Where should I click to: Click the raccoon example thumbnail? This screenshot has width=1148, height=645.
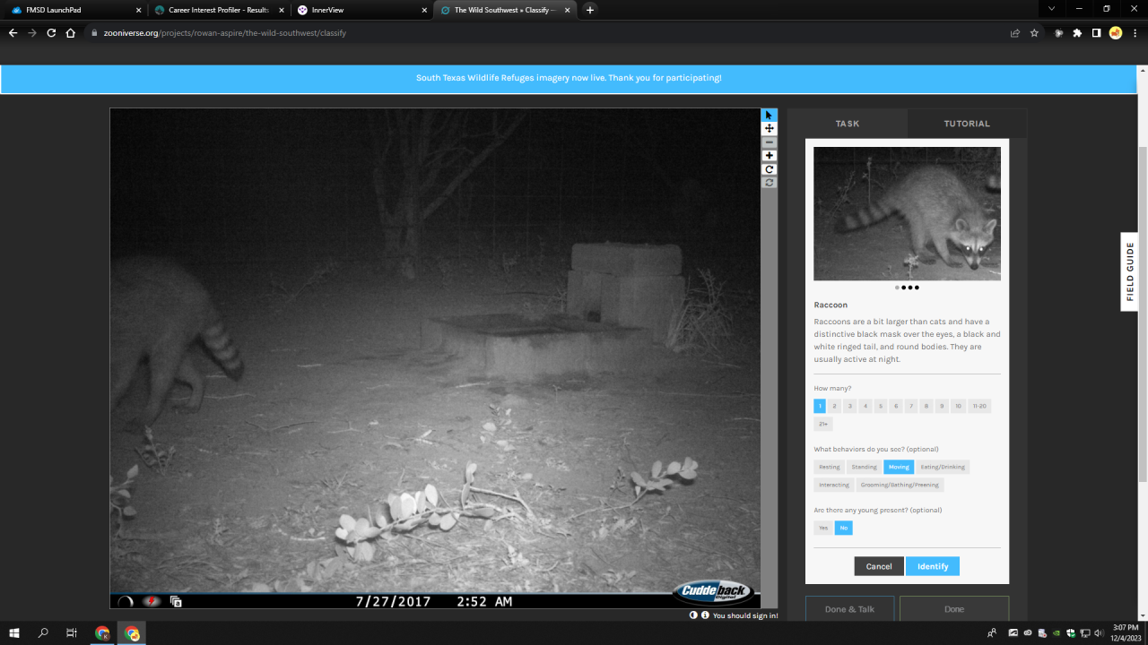click(907, 214)
